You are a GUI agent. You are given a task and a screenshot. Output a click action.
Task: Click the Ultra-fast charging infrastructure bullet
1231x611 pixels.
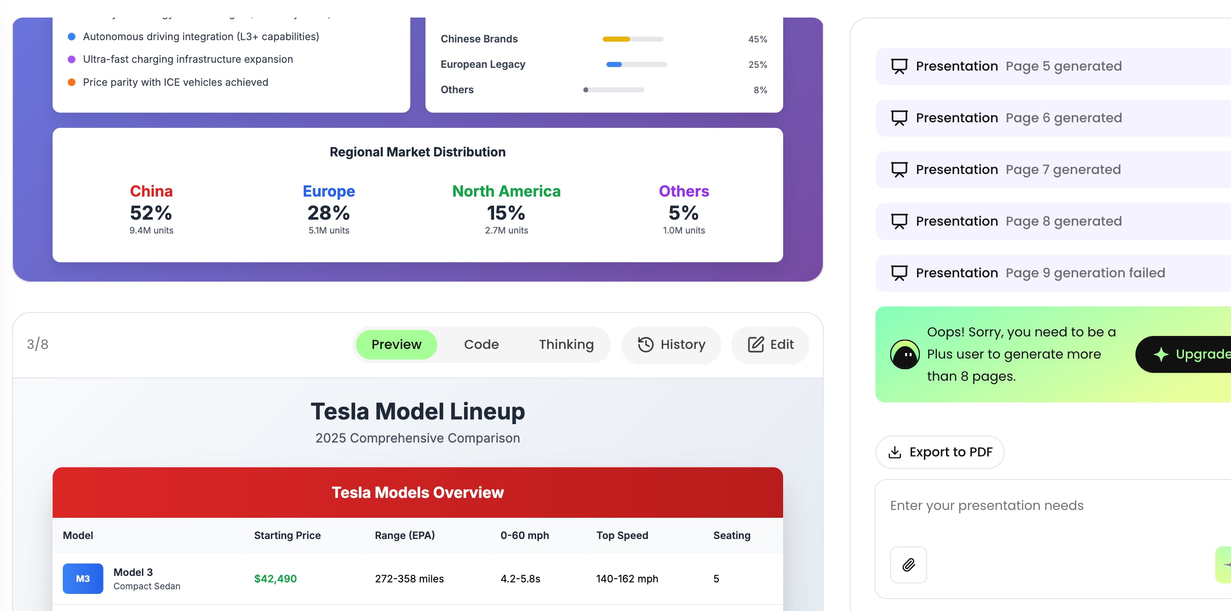point(188,59)
